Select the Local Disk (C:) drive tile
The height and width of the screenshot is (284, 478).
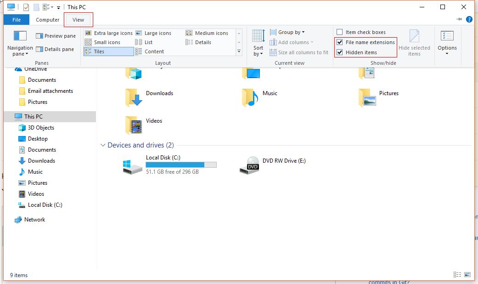(169, 165)
